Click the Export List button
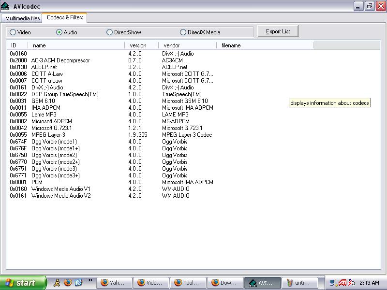The height and width of the screenshot is (290, 387). coord(278,31)
